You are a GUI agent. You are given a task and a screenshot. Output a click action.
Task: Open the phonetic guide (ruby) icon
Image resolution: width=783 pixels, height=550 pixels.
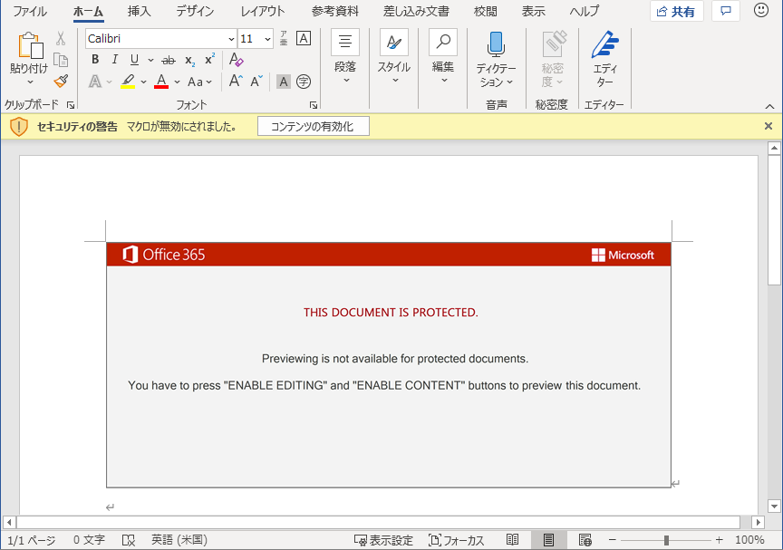pyautogui.click(x=283, y=38)
